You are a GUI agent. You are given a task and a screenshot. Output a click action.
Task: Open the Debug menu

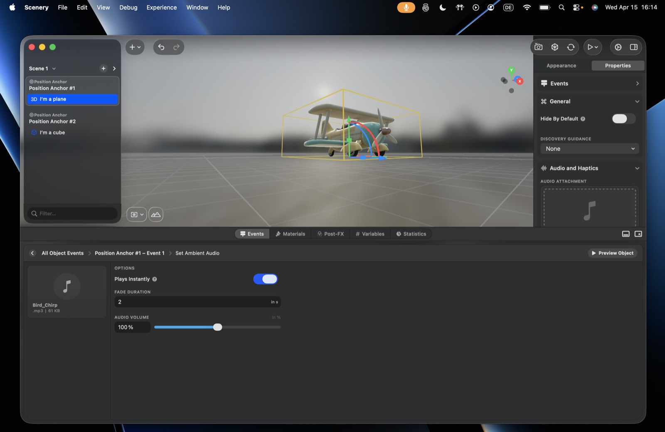click(128, 7)
